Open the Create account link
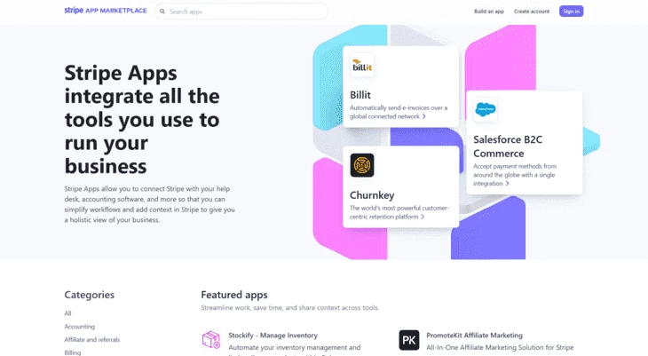 click(x=532, y=12)
